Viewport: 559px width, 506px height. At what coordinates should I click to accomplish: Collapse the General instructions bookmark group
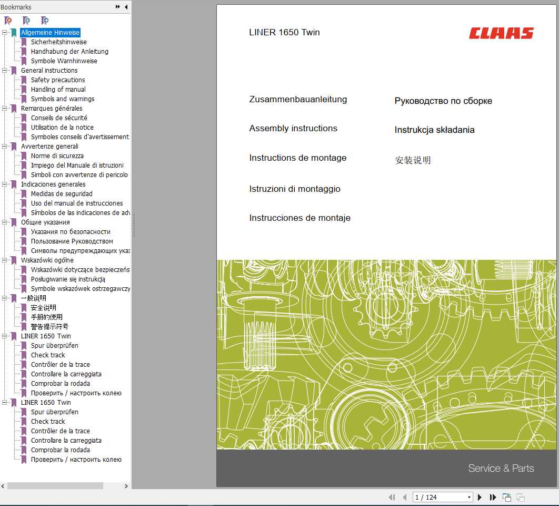point(5,70)
